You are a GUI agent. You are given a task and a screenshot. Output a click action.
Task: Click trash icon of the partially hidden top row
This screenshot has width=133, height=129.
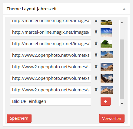coord(96,21)
